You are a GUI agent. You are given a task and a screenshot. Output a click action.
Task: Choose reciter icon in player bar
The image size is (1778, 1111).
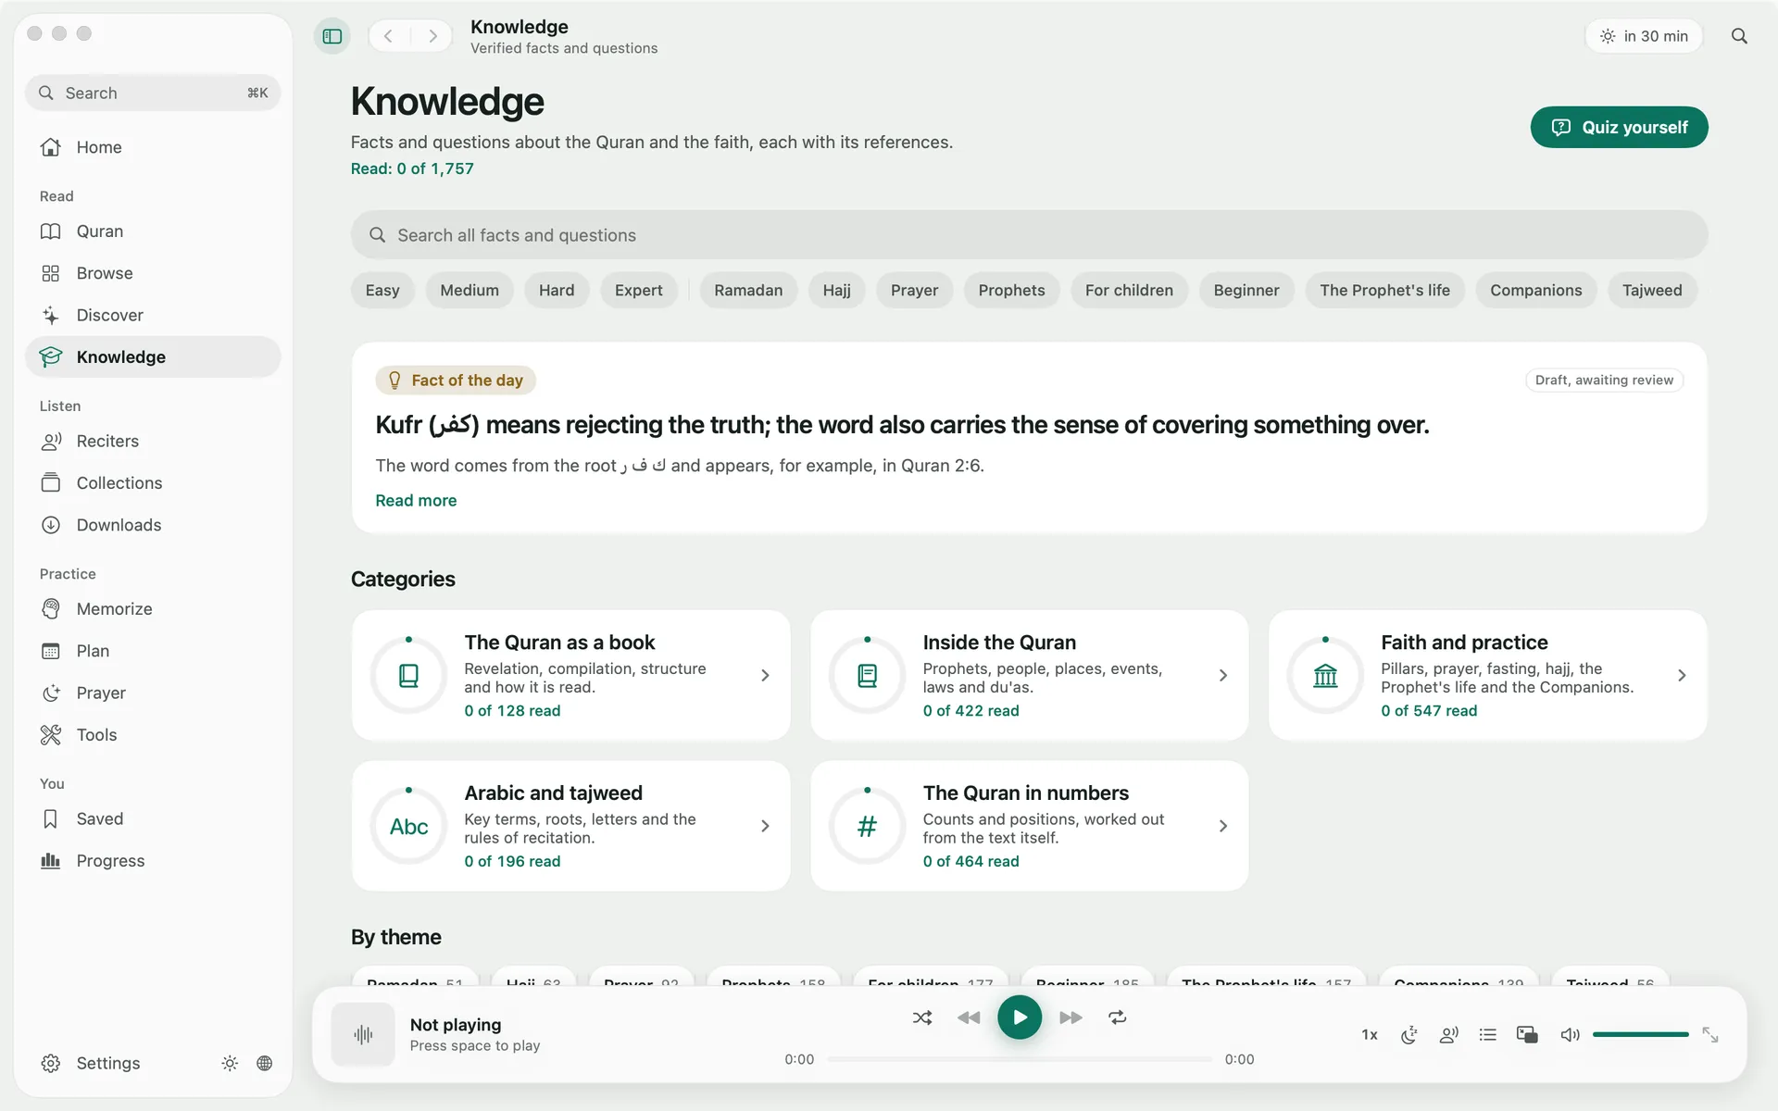pos(1449,1035)
